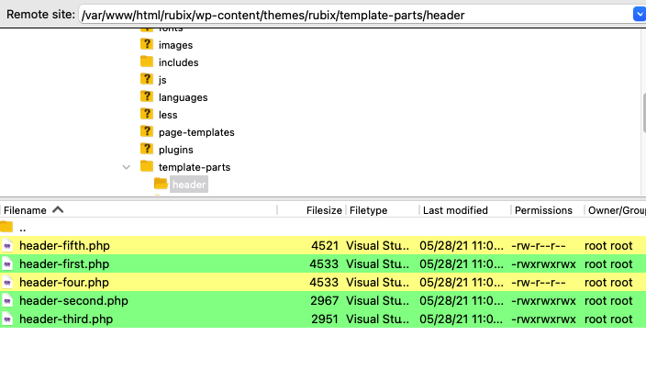Click the header-fifth.php file icon
The width and height of the screenshot is (646, 392).
(7, 246)
